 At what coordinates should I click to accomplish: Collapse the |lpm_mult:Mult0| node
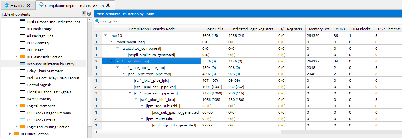tap(142, 119)
